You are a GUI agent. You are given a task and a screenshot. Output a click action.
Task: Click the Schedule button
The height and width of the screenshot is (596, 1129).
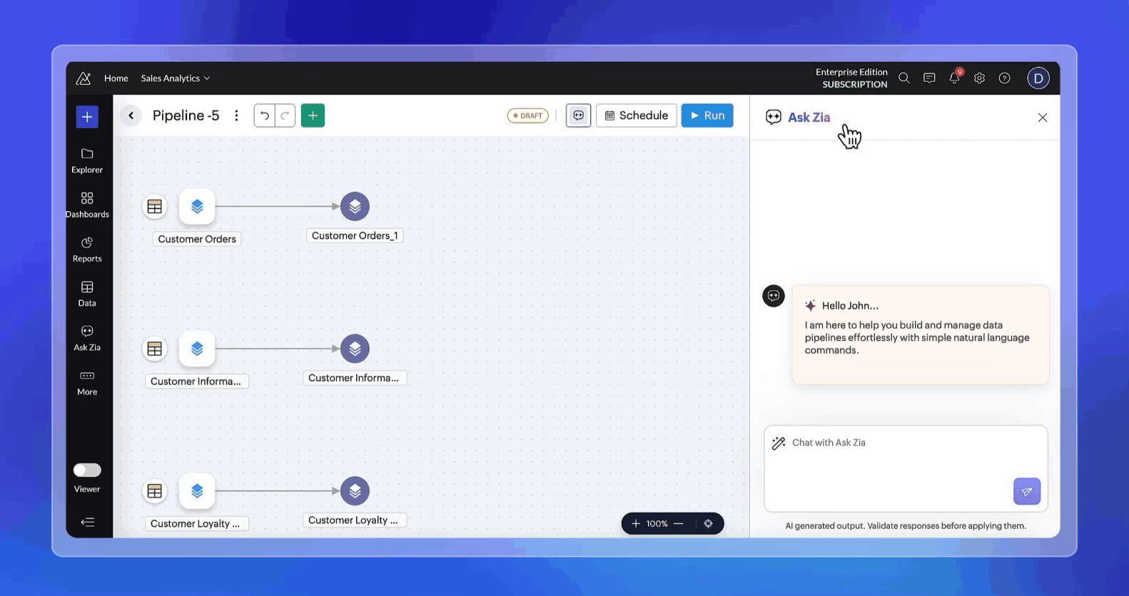(636, 115)
